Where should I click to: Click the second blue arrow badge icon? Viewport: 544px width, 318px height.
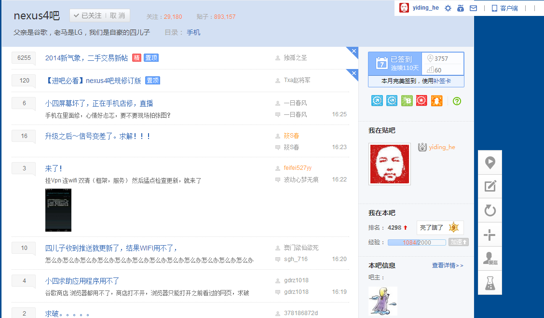click(392, 101)
